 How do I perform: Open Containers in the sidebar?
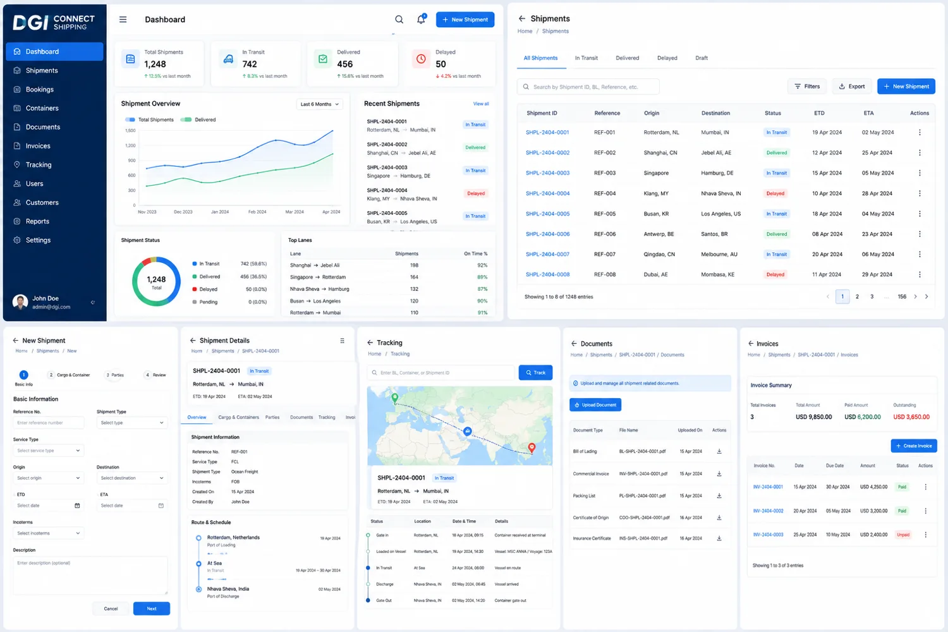pos(54,109)
